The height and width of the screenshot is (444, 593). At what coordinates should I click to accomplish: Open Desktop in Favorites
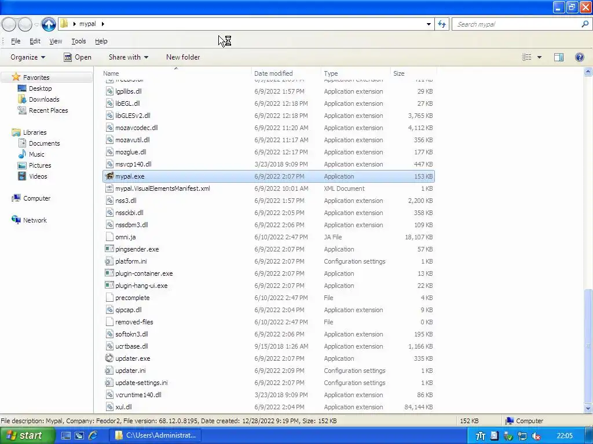click(40, 88)
